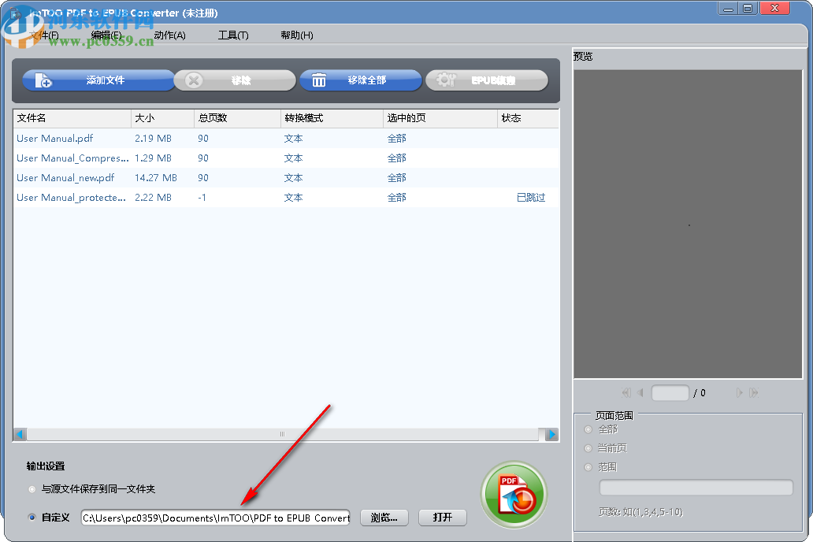Open the 帮助(H) menu

pyautogui.click(x=296, y=35)
